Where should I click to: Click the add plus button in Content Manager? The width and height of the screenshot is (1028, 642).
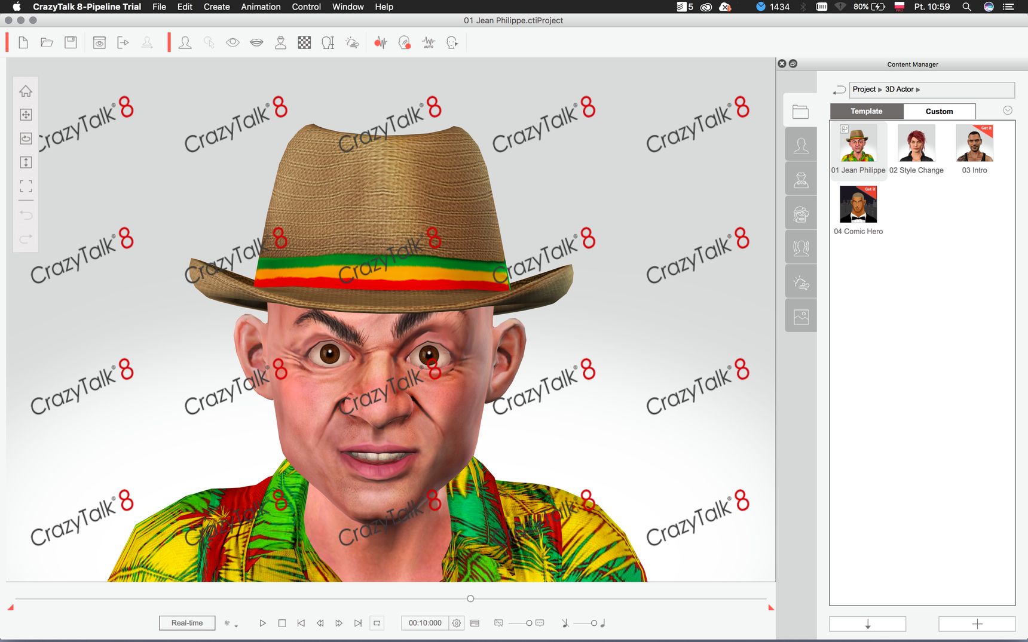click(977, 624)
